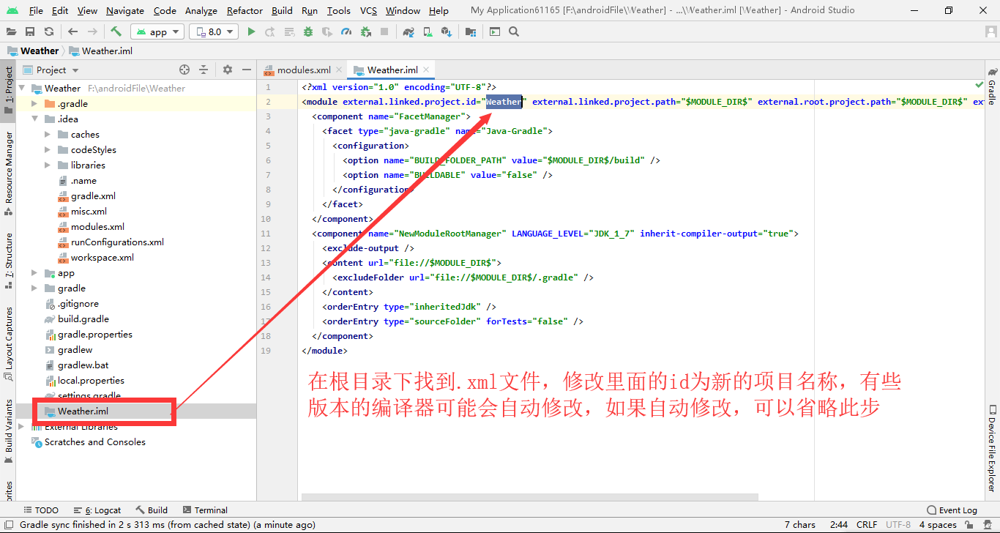
Task: Build the project with the hammer icon
Action: 116,31
